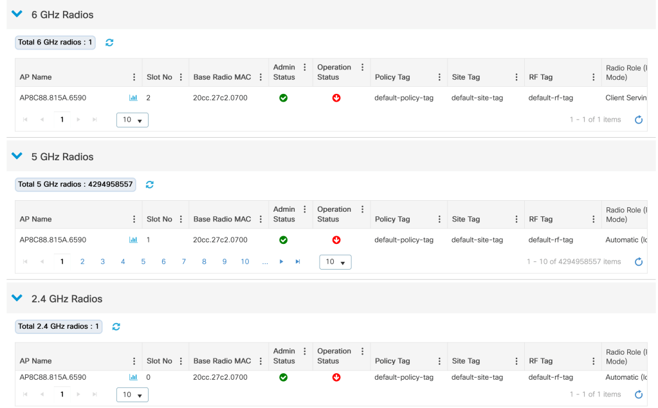Click the AP8C88.815A.6590 name in 2.4 GHz table
The image size is (658, 408).
[x=53, y=377]
